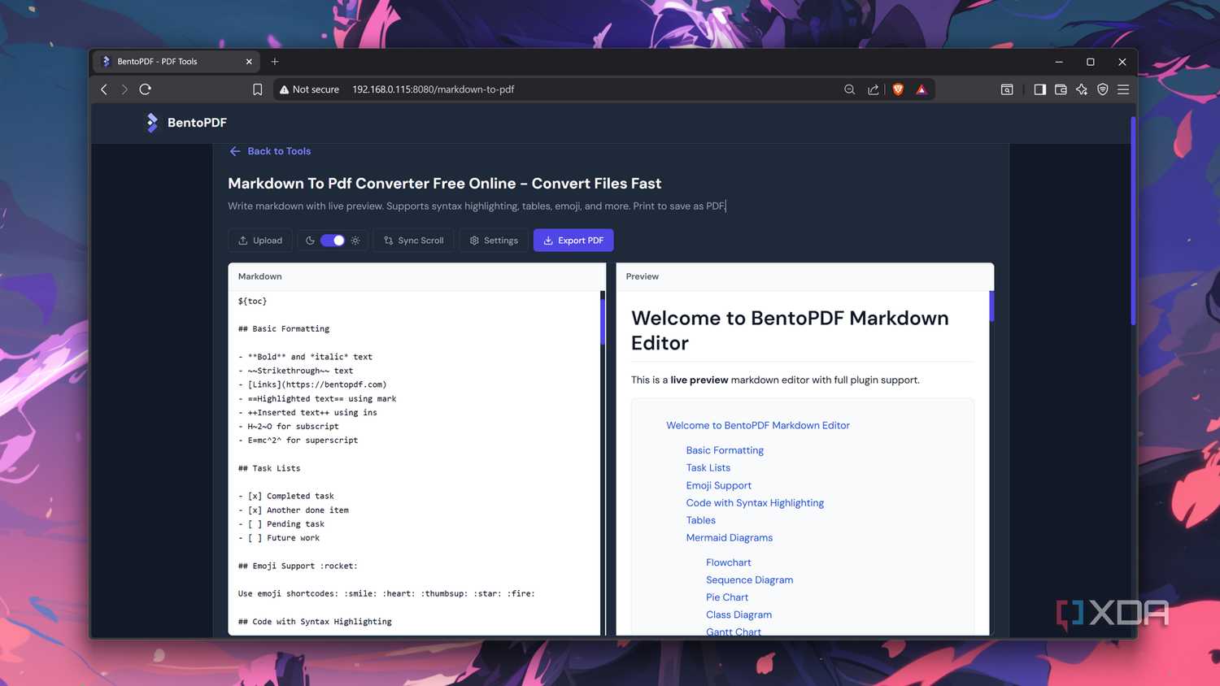Reload the page
Viewport: 1220px width, 686px height.
146,89
